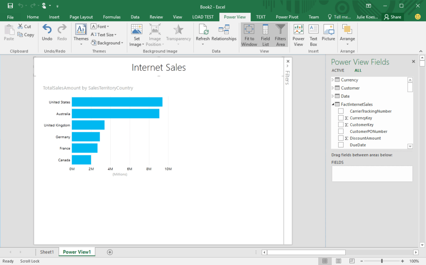Screen dimensions: 426x265
Task: Click zoom in plus button
Action: pos(402,261)
